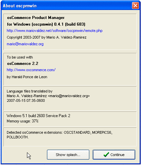Click the Memory usage: 37% text
Screen dimensions: 141x165
(23, 121)
